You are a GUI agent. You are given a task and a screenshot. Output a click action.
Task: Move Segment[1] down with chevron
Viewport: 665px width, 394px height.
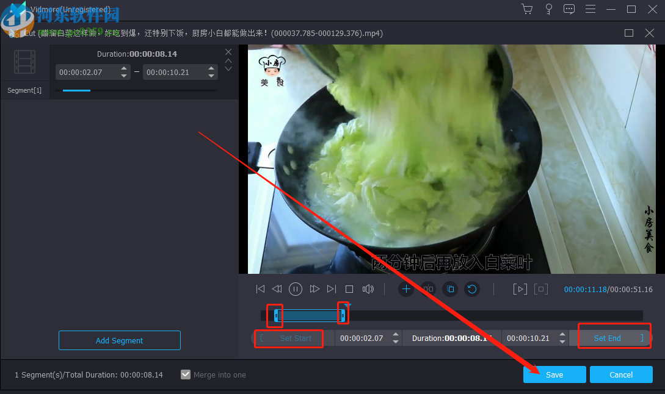(228, 69)
